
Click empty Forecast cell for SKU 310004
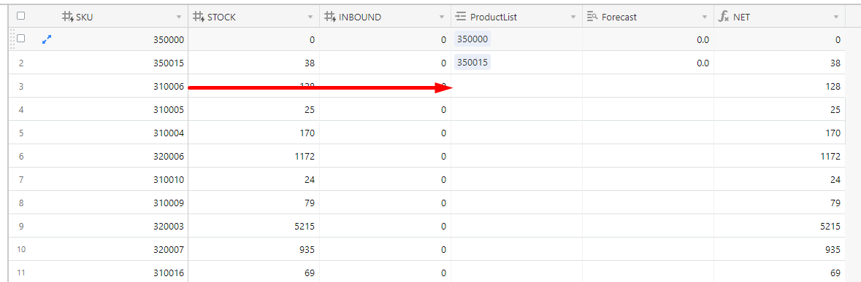coord(648,133)
